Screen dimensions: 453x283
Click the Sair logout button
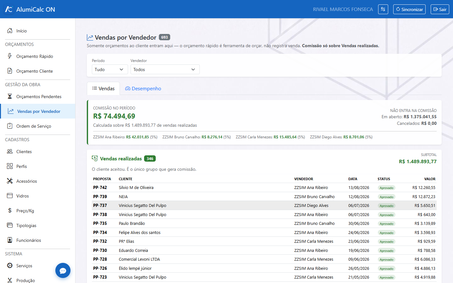(440, 9)
